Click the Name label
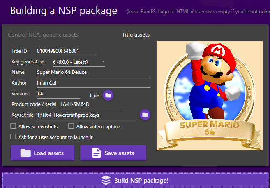270x188 pixels. (x=18, y=72)
